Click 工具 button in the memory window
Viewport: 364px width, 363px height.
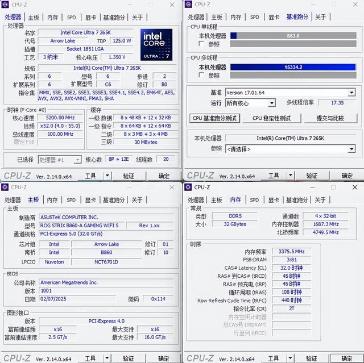pos(273,358)
